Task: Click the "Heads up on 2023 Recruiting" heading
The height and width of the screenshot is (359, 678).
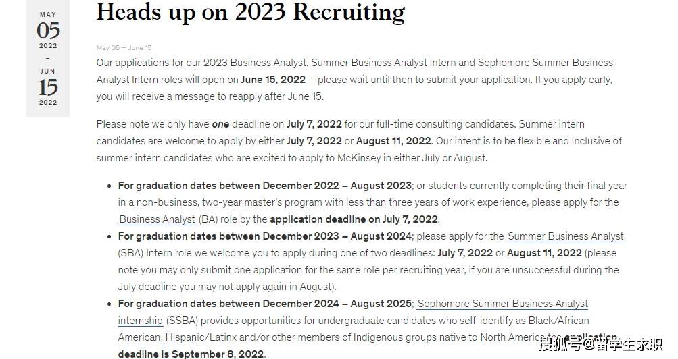Action: 250,12
